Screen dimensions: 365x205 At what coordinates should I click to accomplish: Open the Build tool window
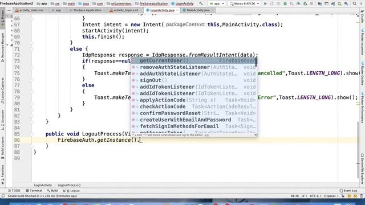pos(52,191)
